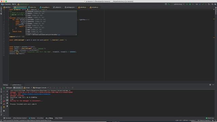This screenshot has width=217, height=122.
Task: Click the console down arrow icon
Action: click(7, 94)
